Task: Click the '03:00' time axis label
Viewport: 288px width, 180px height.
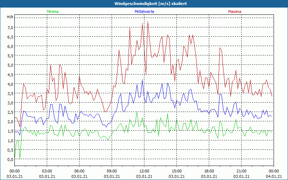Action: pyautogui.click(x=47, y=171)
